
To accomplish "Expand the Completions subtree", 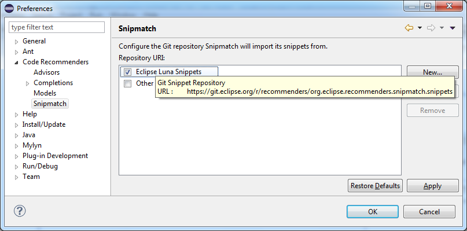I will point(28,83).
